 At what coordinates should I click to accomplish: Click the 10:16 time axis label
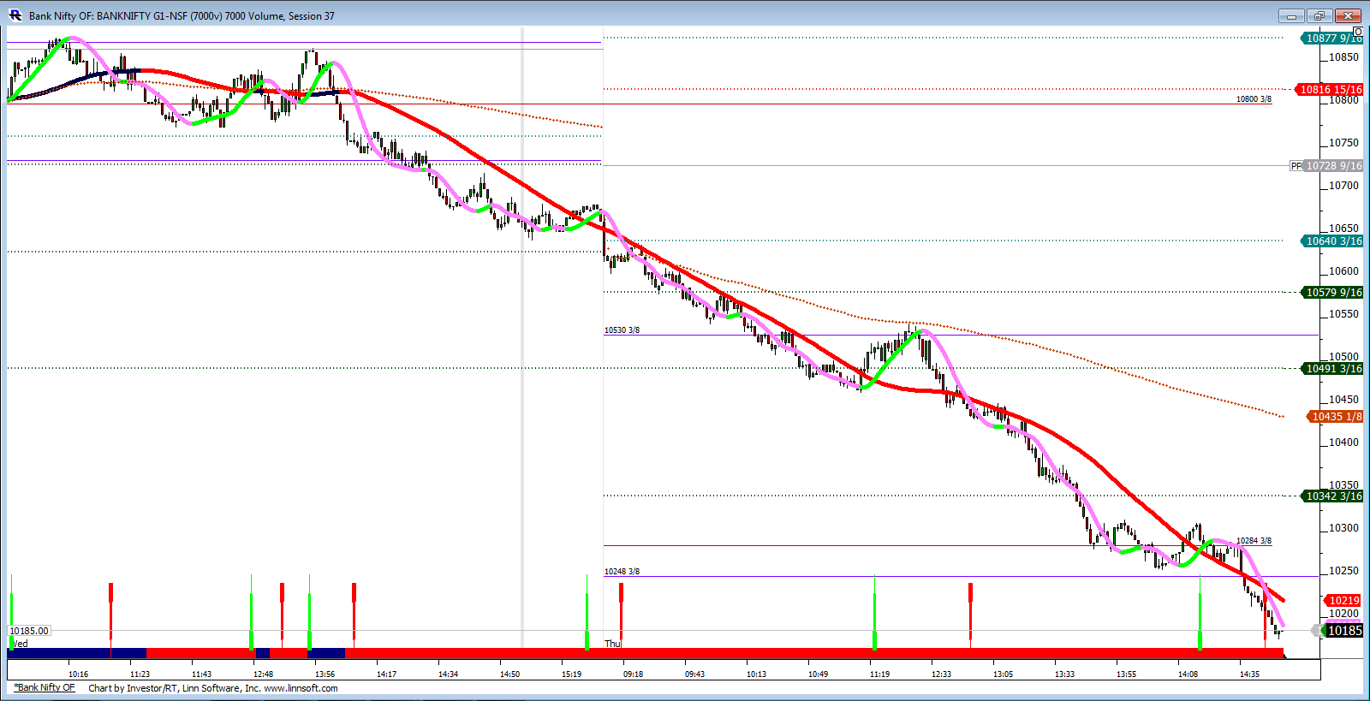click(78, 674)
